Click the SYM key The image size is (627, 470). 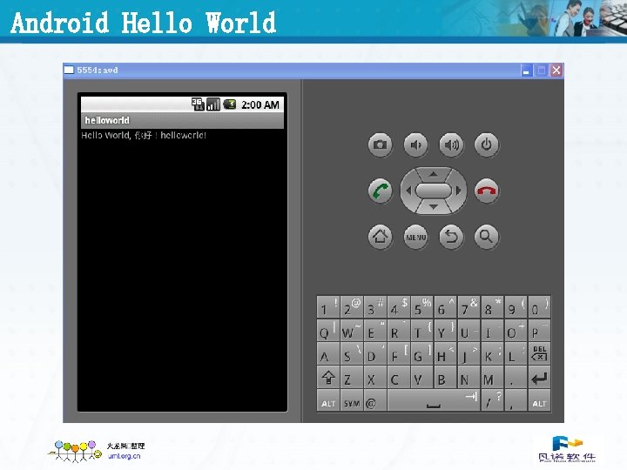pyautogui.click(x=352, y=400)
